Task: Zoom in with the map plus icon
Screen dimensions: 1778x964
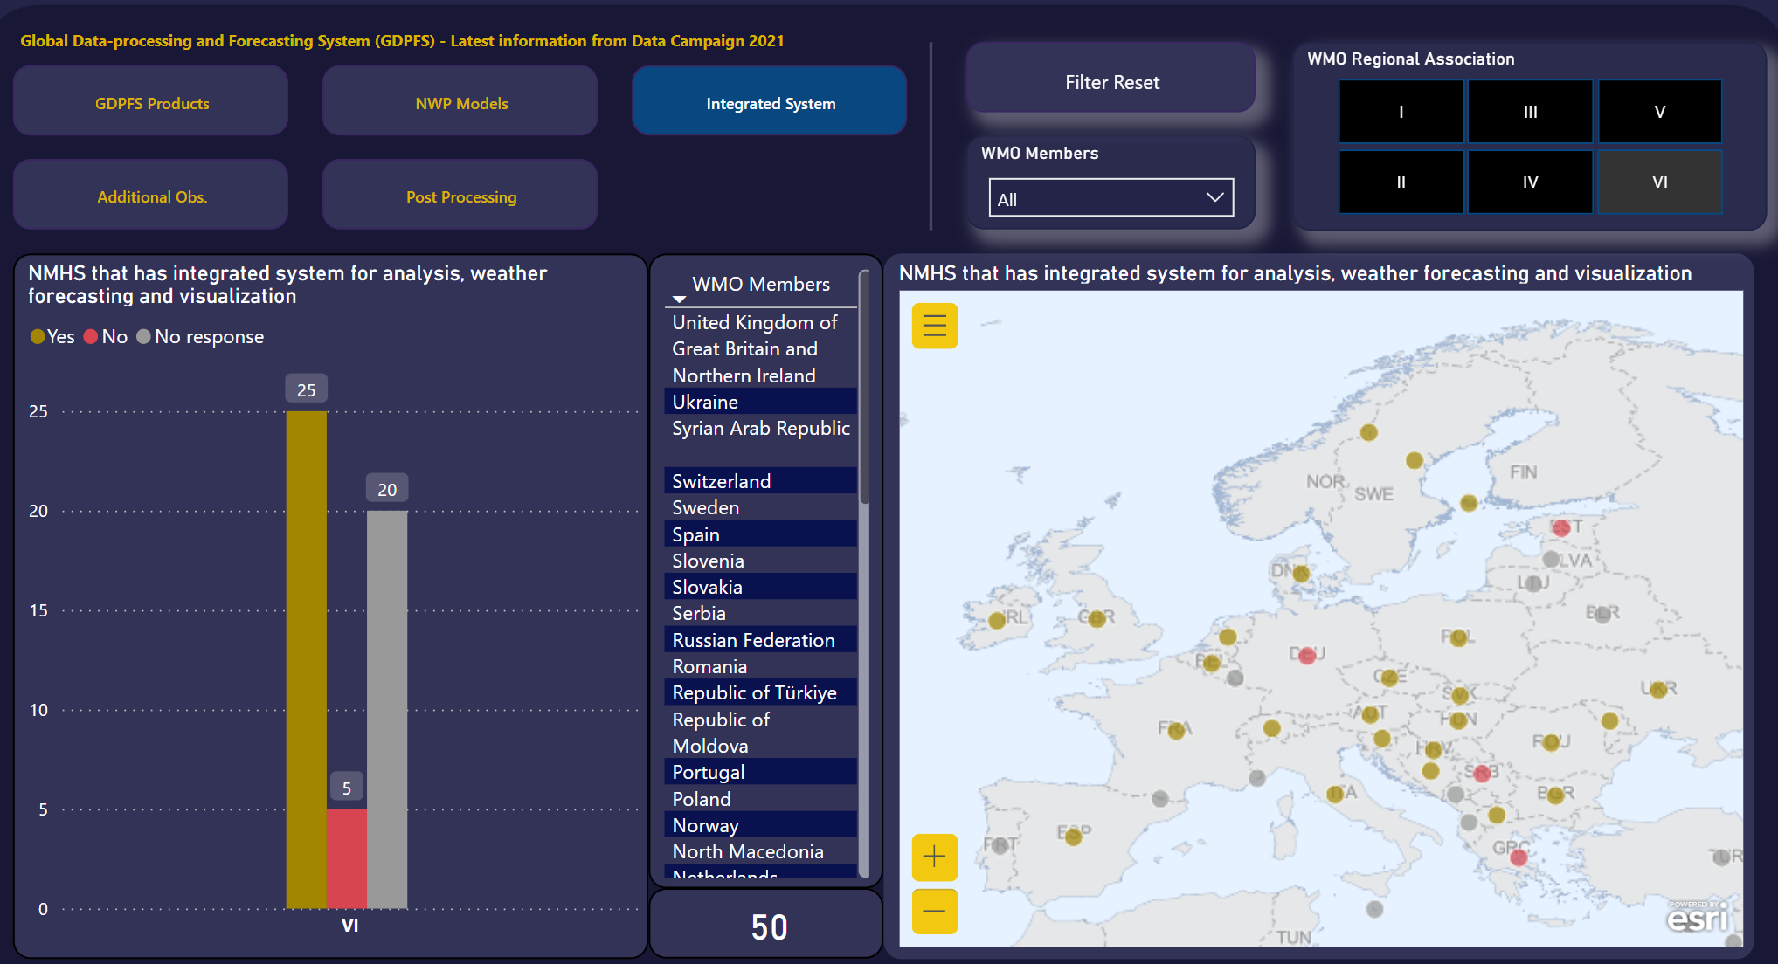Action: 934,857
